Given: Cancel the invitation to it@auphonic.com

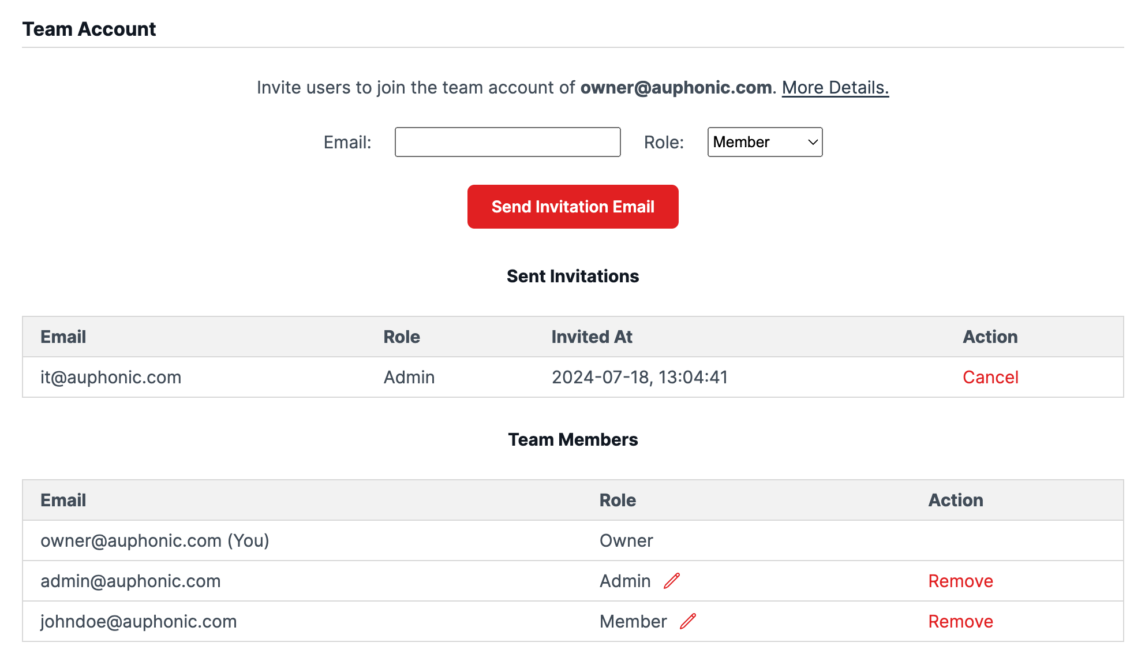Looking at the screenshot, I should point(990,377).
